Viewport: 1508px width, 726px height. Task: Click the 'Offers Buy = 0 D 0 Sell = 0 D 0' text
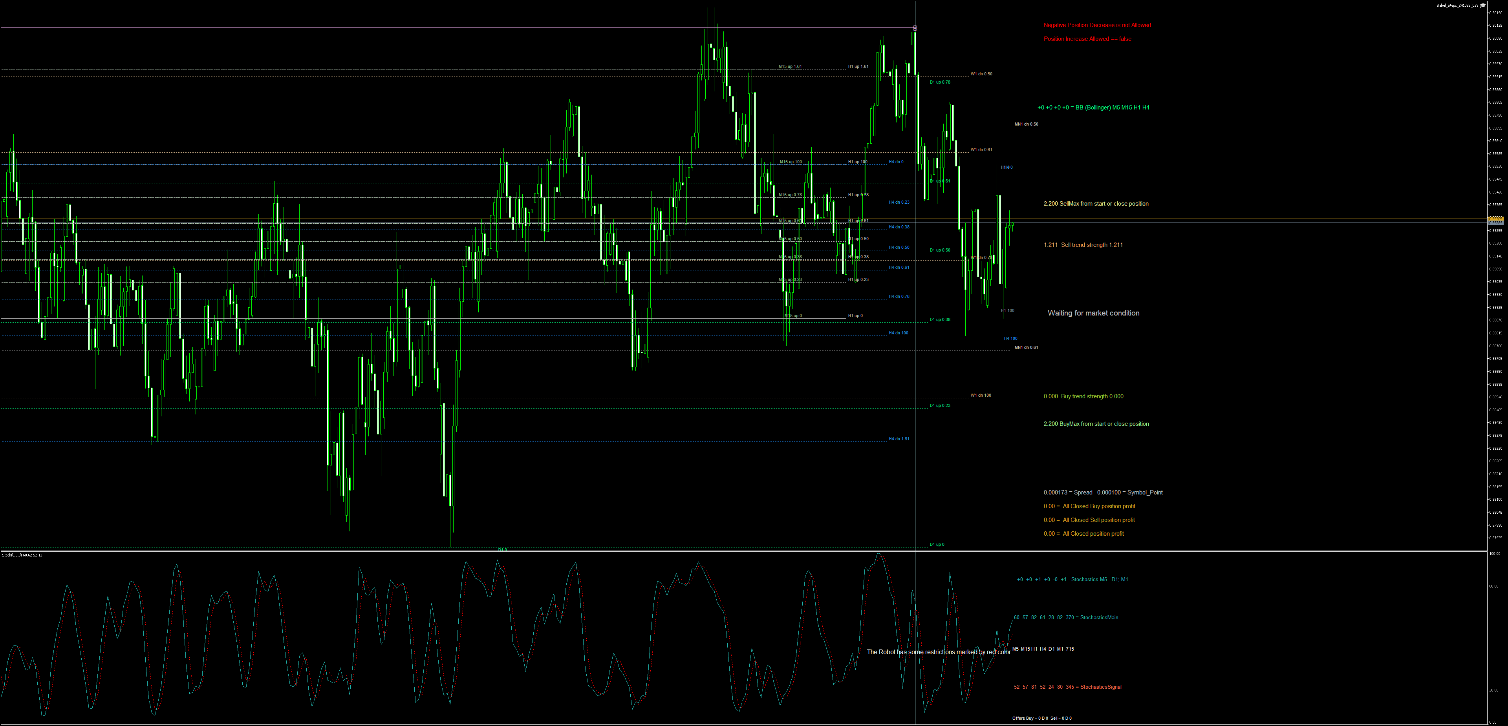tap(1041, 718)
